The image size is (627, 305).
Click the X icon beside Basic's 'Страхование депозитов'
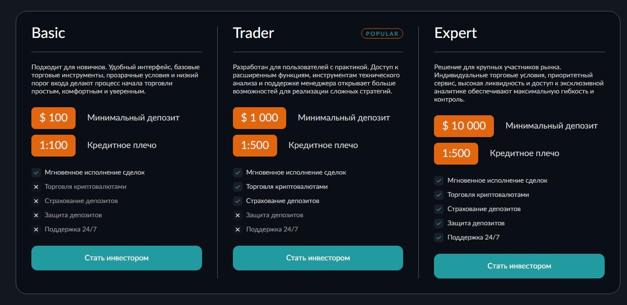[x=36, y=201]
